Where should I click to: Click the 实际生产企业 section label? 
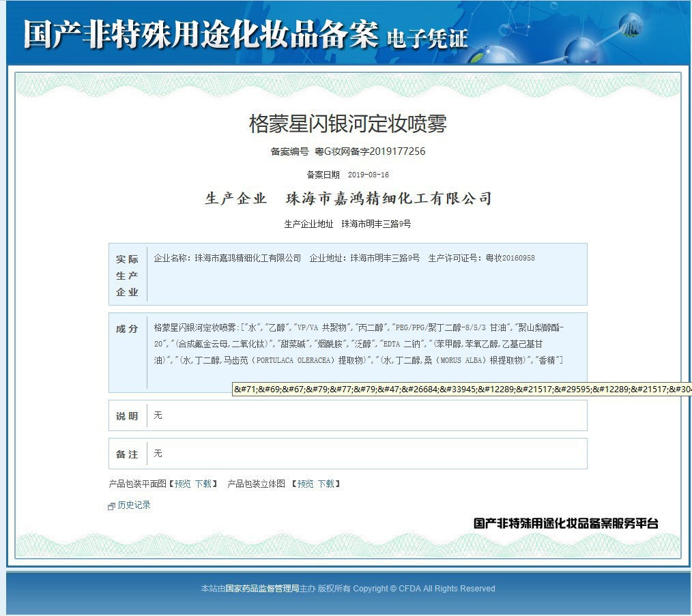[x=127, y=276]
